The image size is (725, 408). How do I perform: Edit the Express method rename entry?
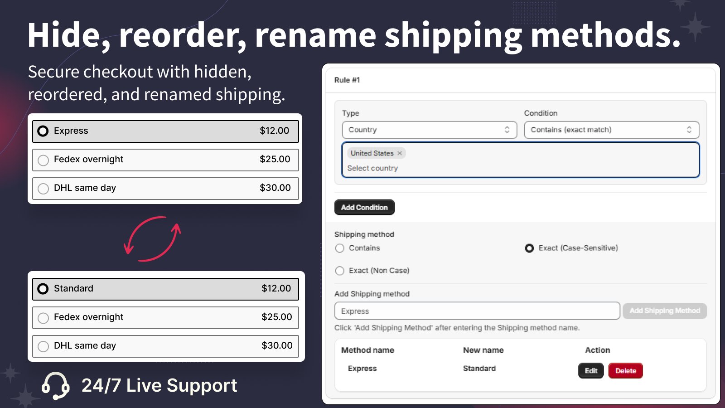point(591,370)
